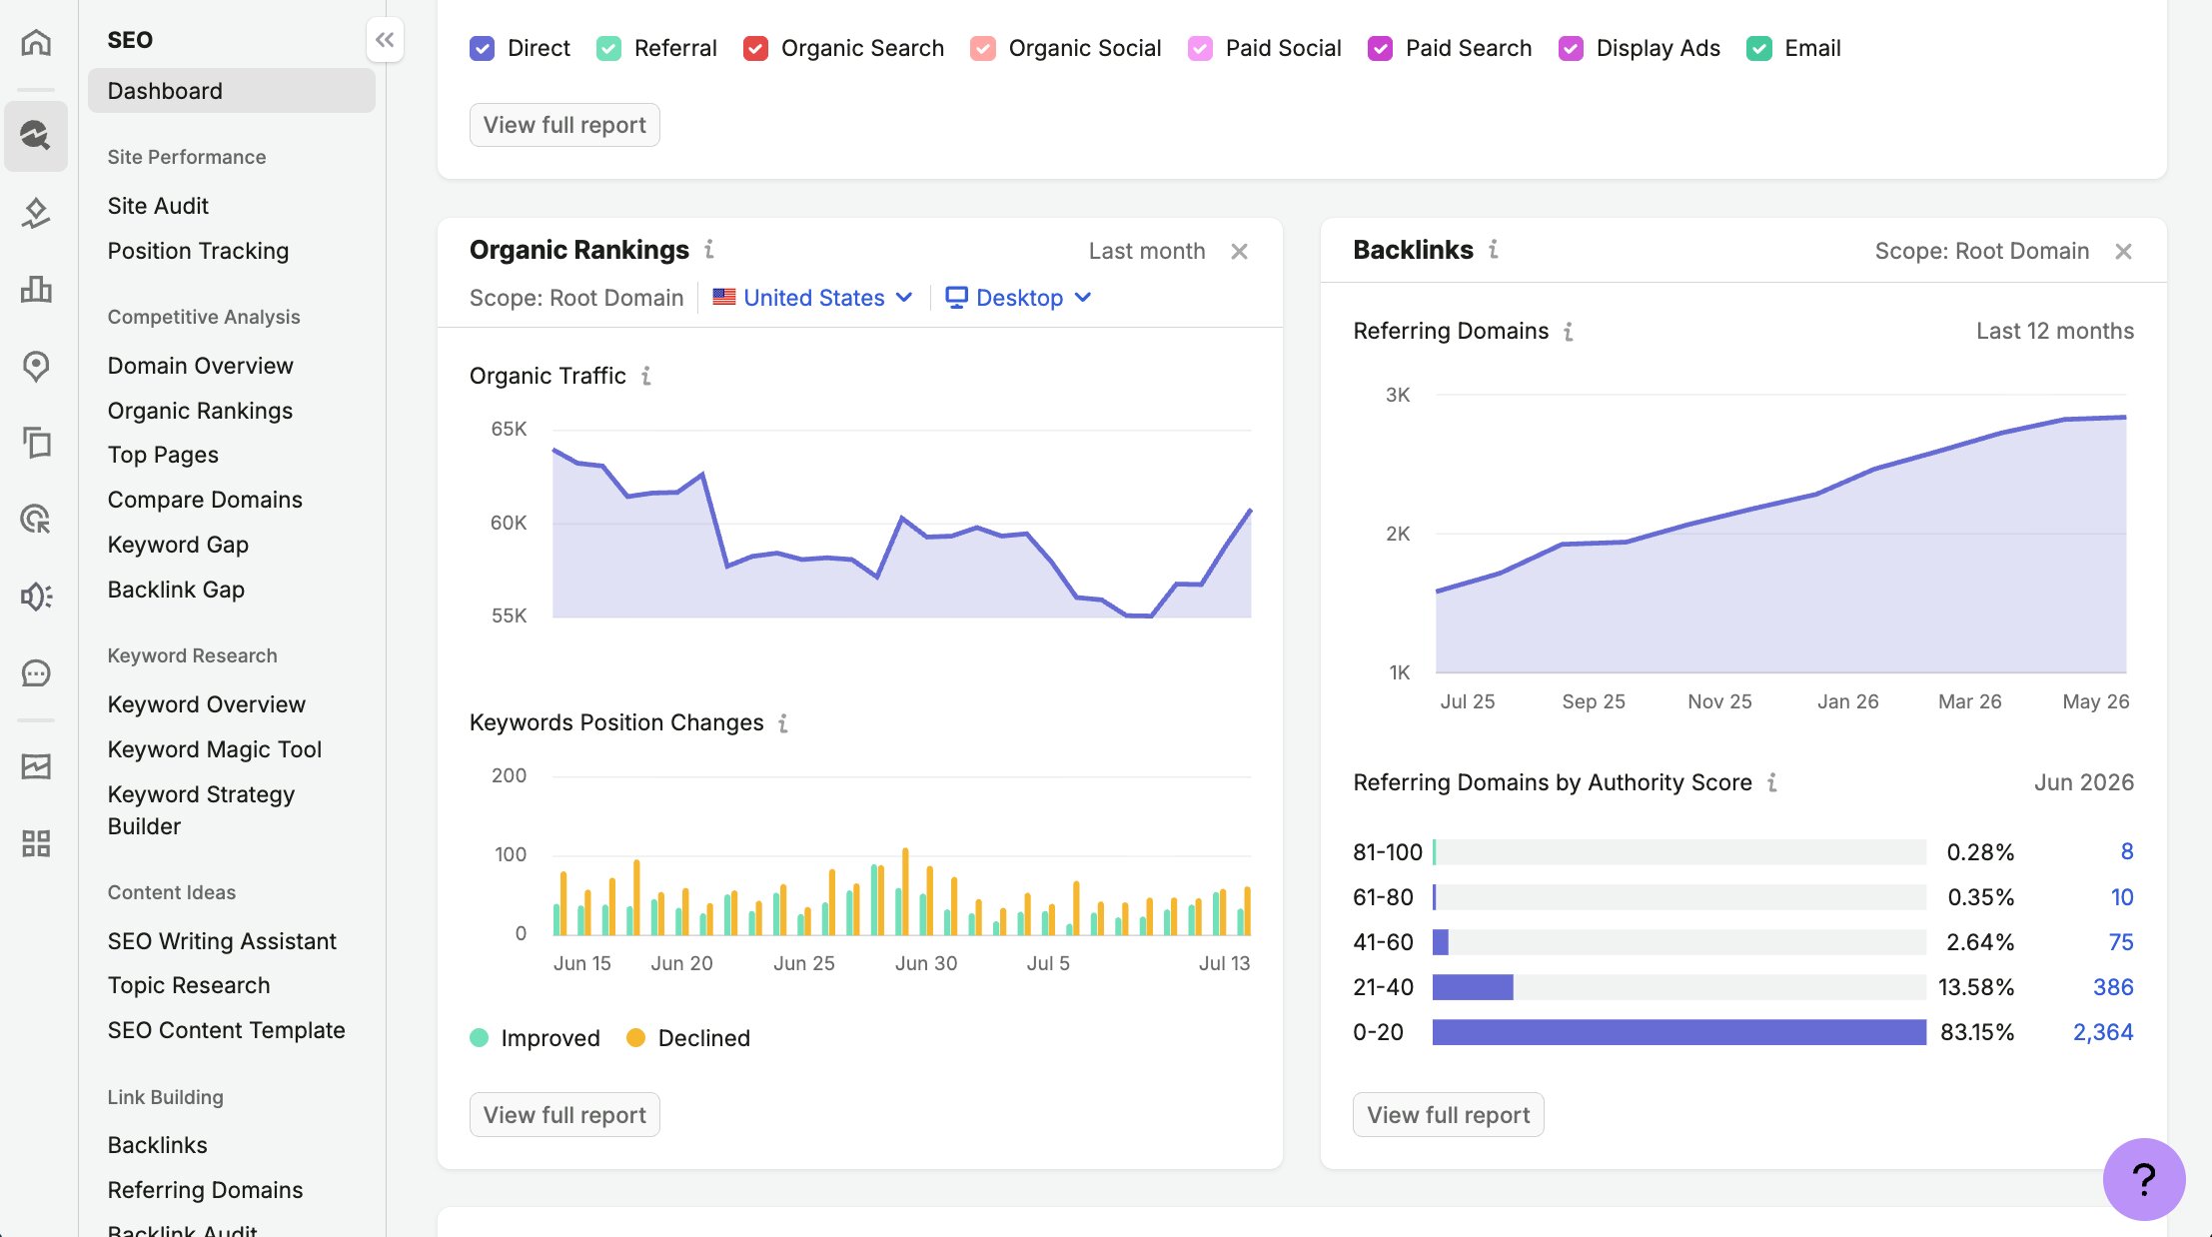
Task: Open Organic Rankings sidebar item
Action: click(x=200, y=411)
